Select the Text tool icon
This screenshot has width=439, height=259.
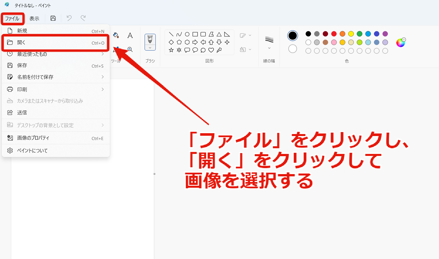point(130,35)
